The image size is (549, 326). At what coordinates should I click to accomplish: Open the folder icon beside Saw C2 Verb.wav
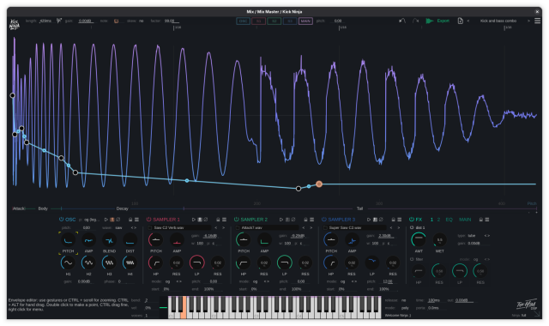point(150,227)
